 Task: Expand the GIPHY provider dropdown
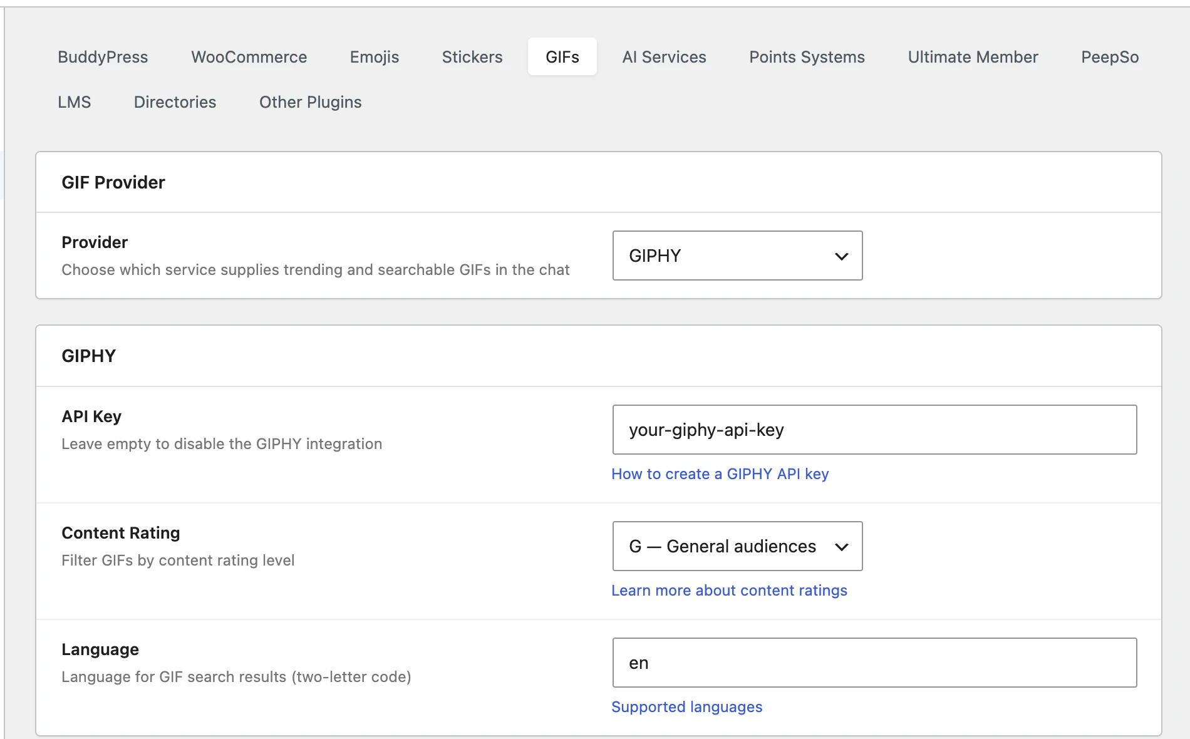click(x=737, y=256)
